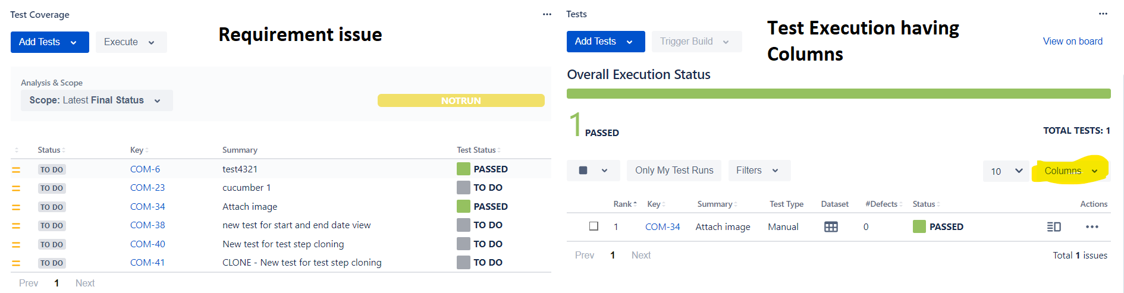Viewport: 1124px width, 293px height.
Task: Open Test Coverage panel more-options menu
Action: (547, 14)
